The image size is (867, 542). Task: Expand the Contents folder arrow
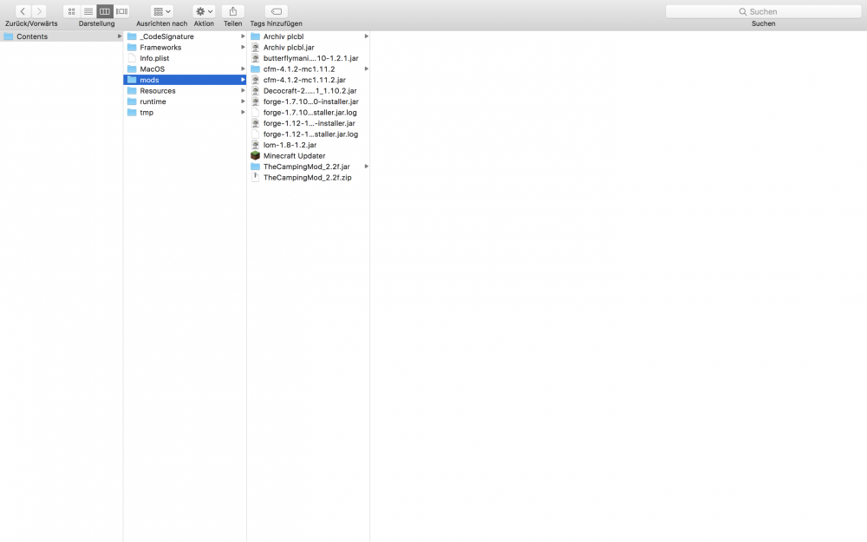[x=119, y=36]
